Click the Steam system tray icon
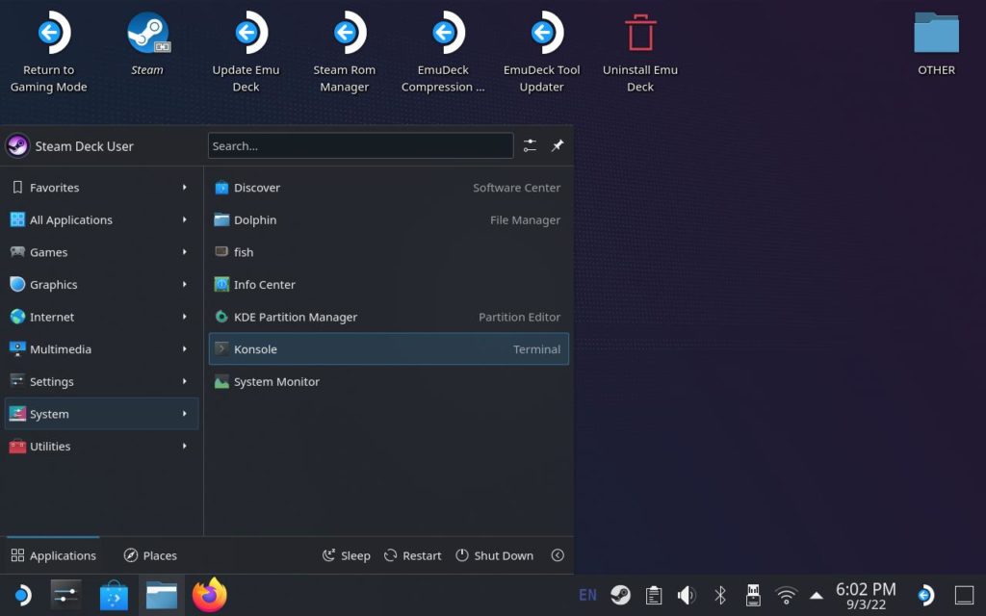 621,595
